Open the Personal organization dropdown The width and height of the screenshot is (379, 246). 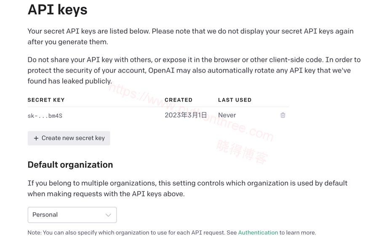pyautogui.click(x=72, y=215)
